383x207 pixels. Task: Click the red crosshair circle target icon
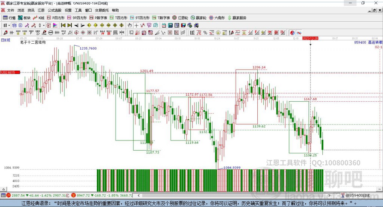point(76,33)
